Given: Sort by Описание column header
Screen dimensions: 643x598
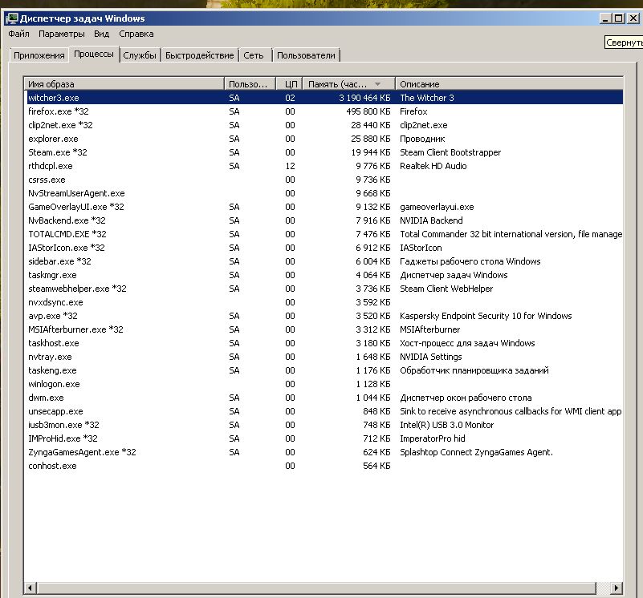Looking at the screenshot, I should click(509, 84).
